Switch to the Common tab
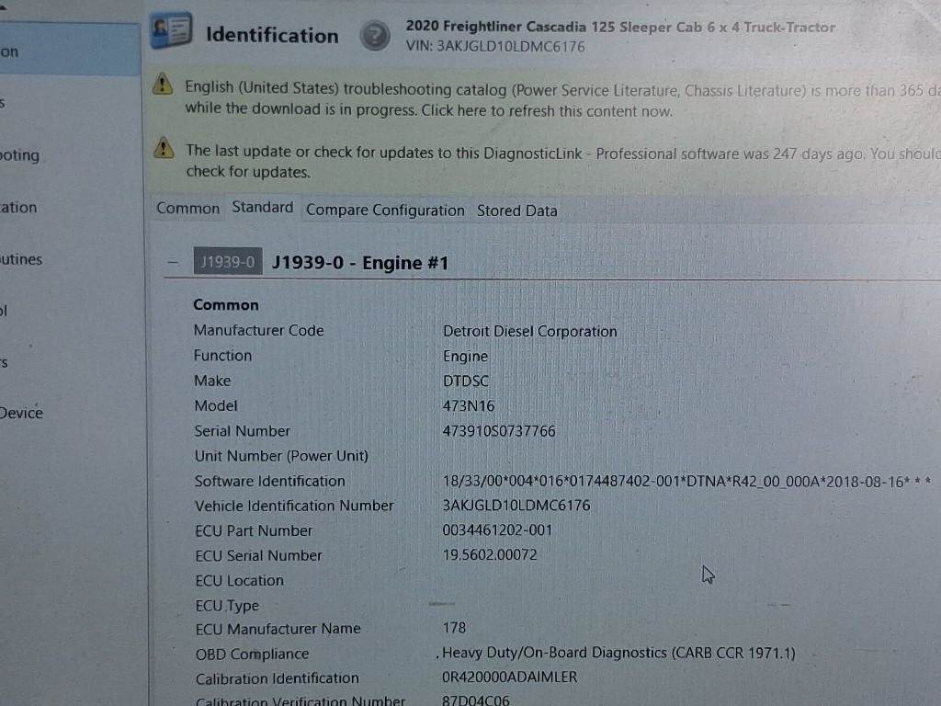 pyautogui.click(x=187, y=209)
